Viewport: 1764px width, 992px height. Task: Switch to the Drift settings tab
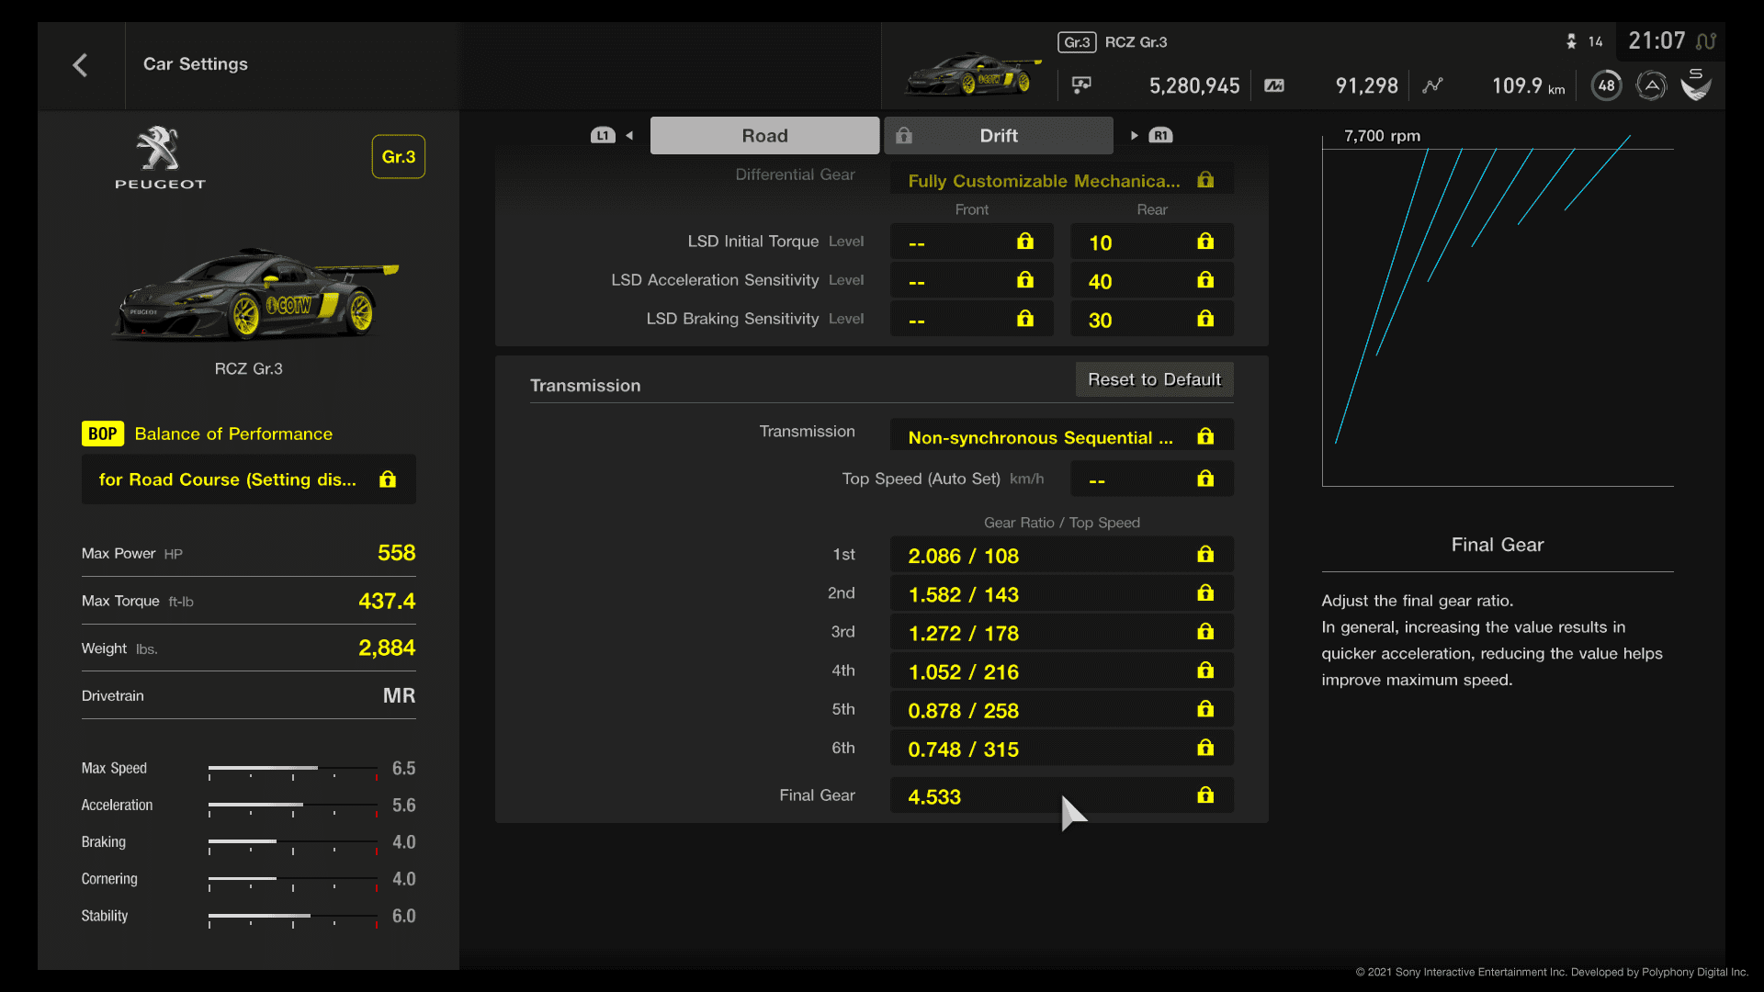coord(999,136)
